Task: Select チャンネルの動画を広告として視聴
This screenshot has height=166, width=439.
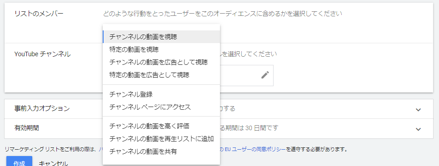Action: [x=161, y=62]
